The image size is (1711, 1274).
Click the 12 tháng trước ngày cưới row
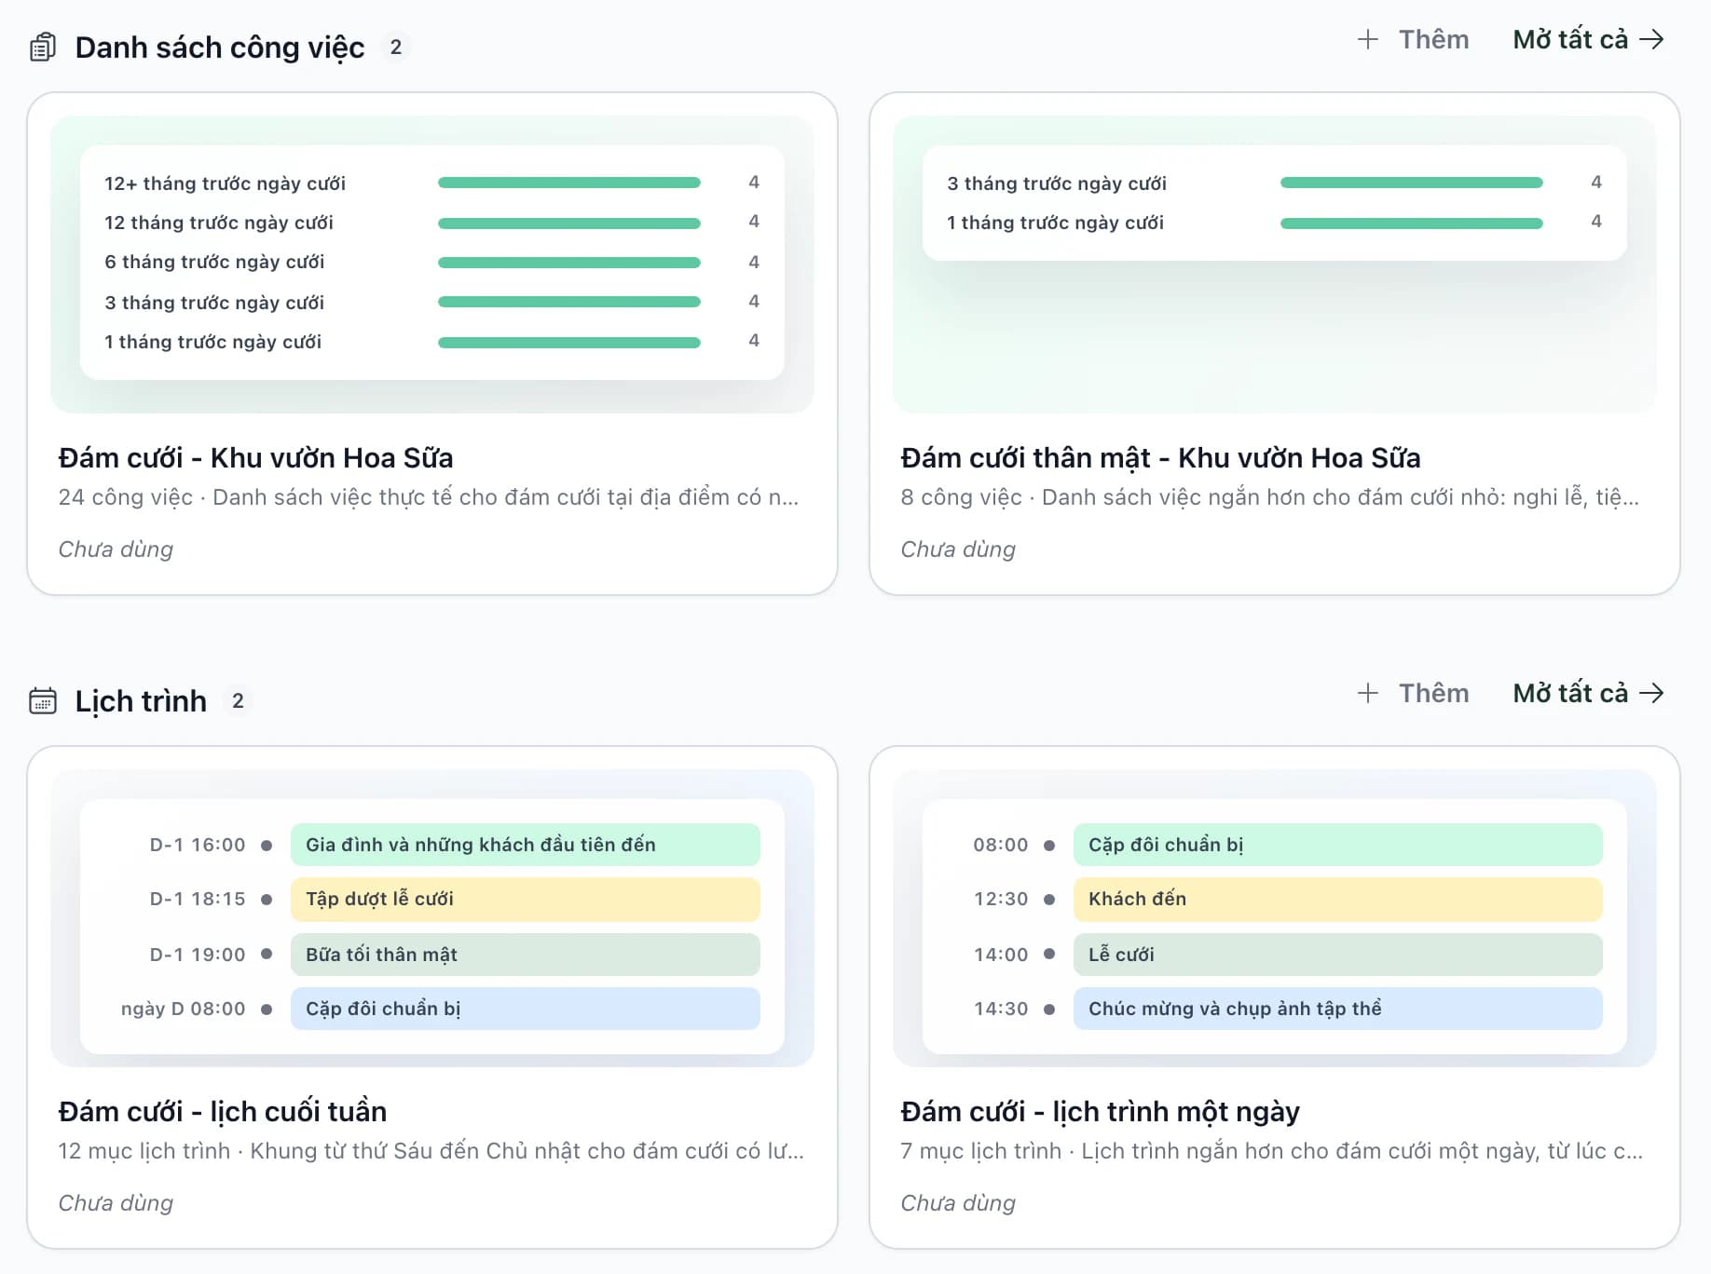[431, 223]
